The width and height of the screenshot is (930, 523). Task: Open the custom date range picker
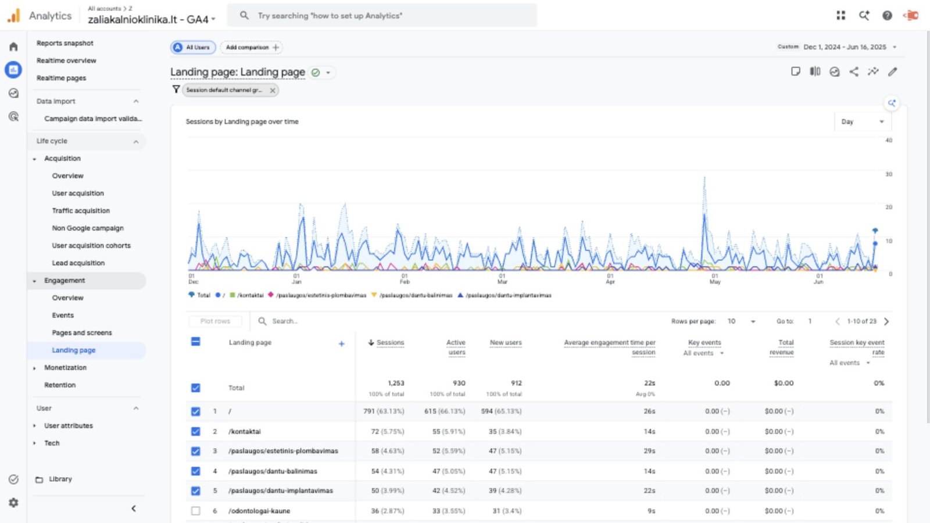(838, 47)
